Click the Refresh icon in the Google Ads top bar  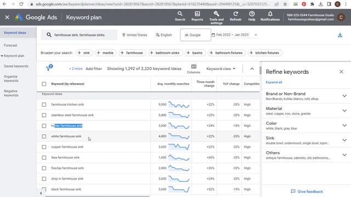[x=235, y=16]
